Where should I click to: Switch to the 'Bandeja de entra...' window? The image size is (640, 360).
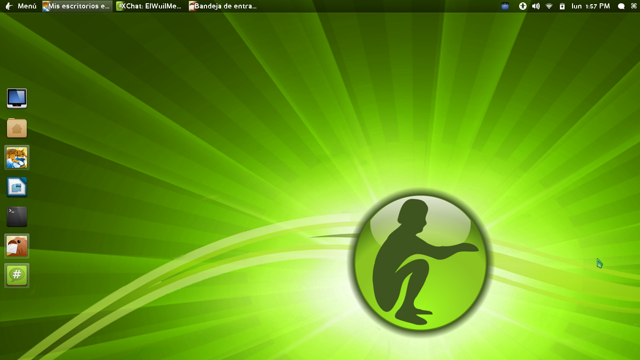pos(223,6)
